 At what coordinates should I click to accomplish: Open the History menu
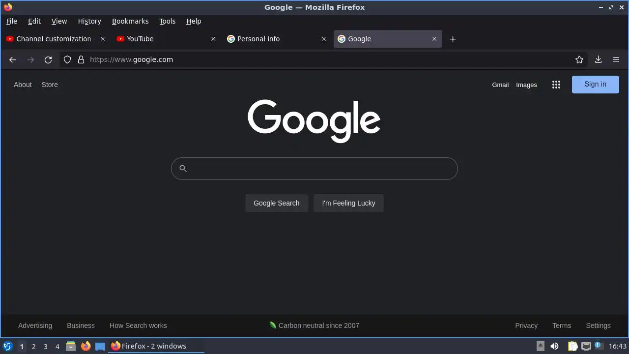(x=89, y=21)
